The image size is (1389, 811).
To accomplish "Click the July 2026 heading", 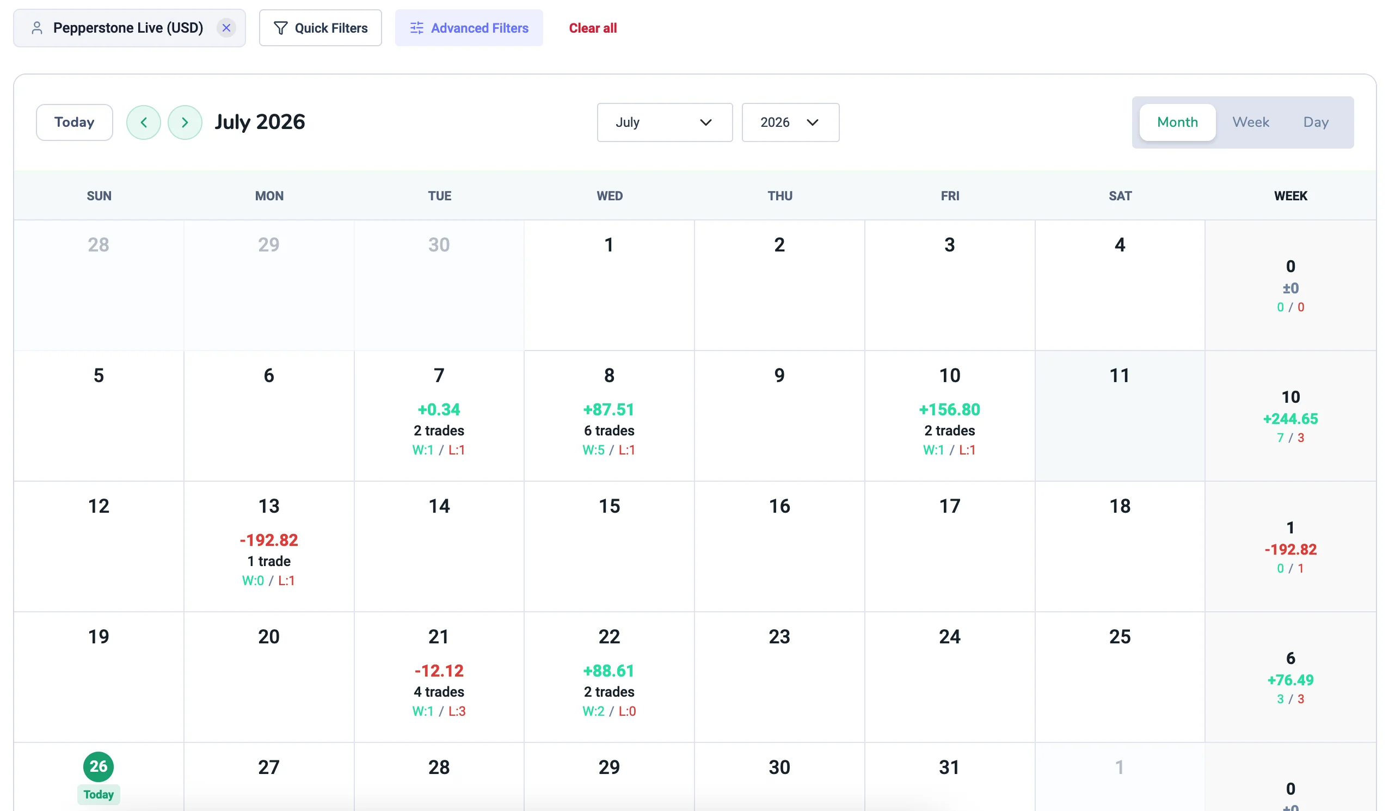I will (260, 122).
